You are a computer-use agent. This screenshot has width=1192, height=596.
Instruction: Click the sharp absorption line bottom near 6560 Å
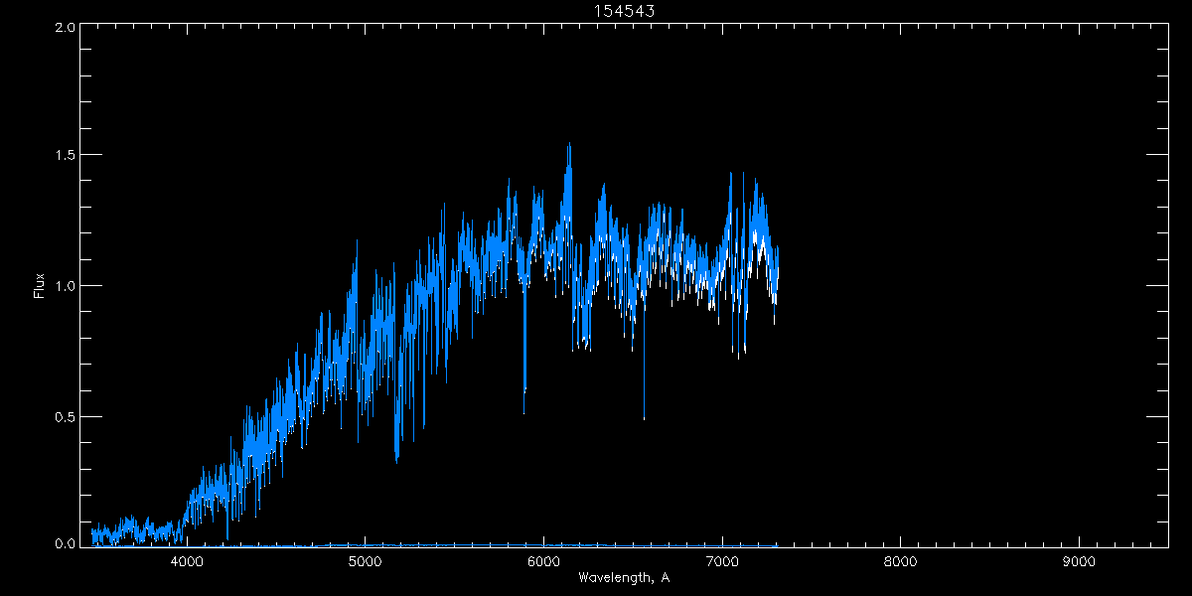(644, 418)
